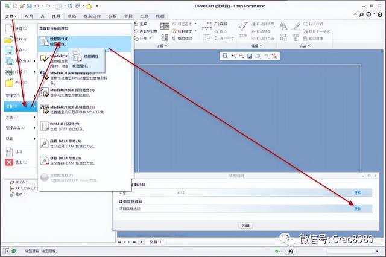Choose the DRM 会话报告 entry

84,127
